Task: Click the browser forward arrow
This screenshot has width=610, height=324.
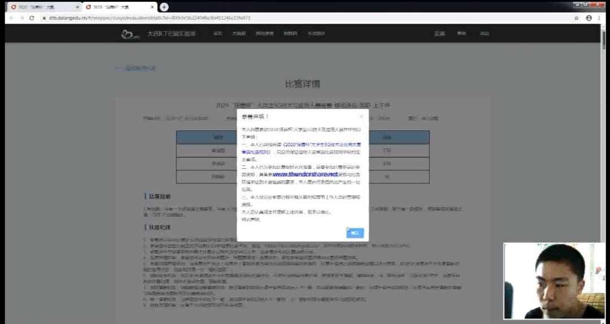Action: [21, 18]
